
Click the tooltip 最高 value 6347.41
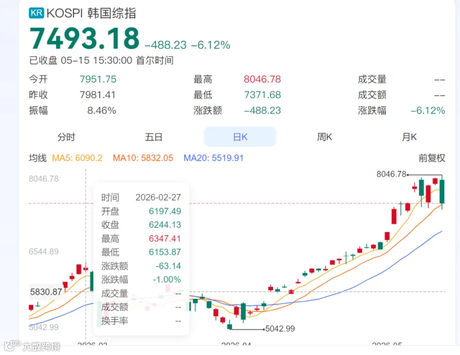pos(165,239)
